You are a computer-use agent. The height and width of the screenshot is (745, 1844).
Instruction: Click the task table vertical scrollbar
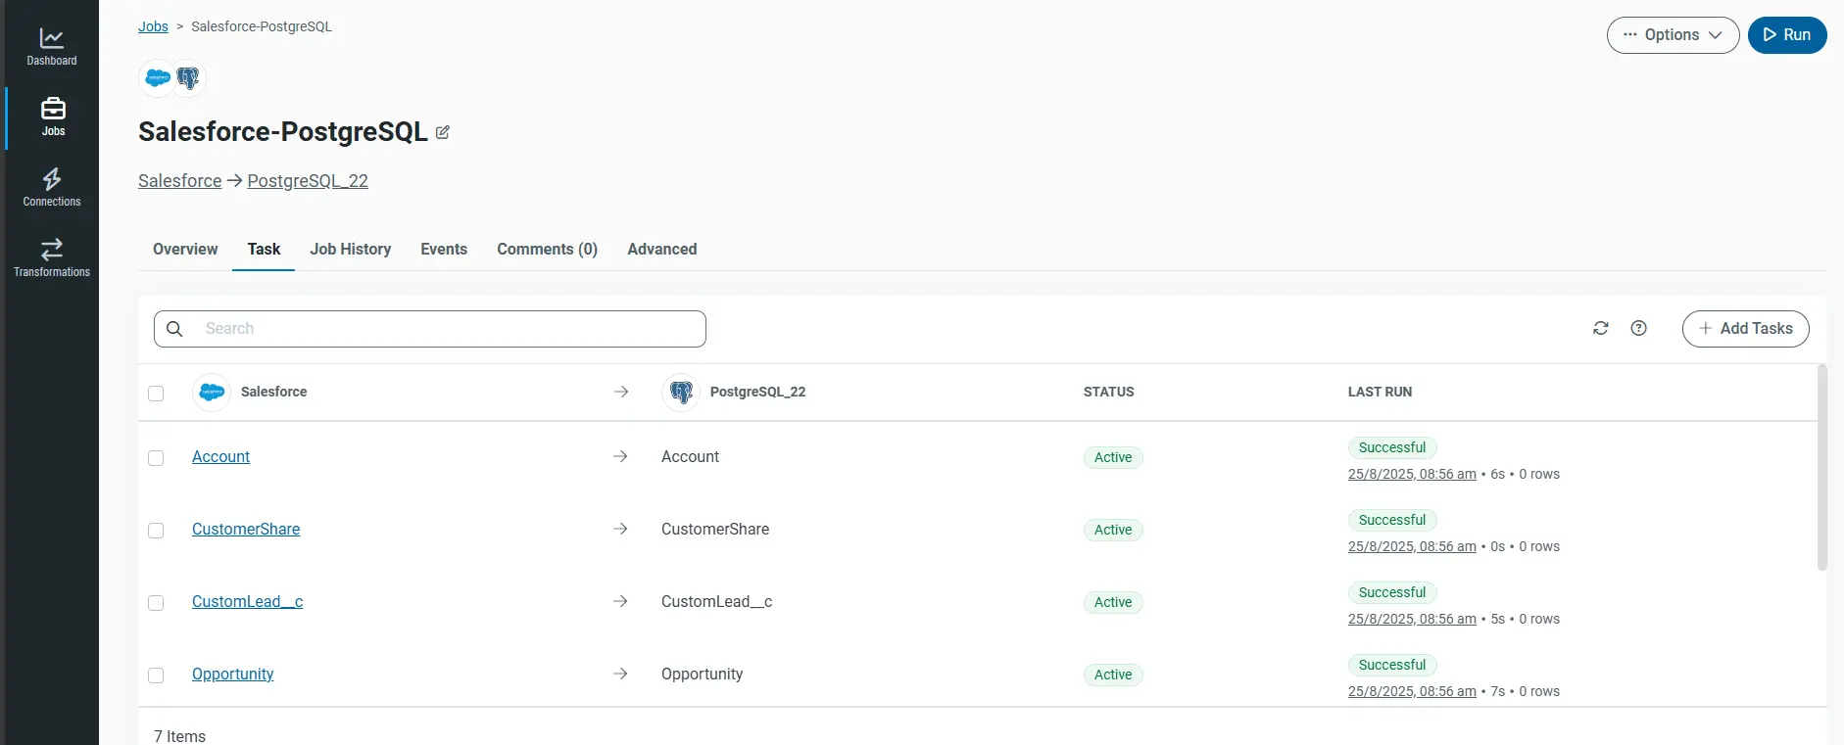pyautogui.click(x=1821, y=468)
